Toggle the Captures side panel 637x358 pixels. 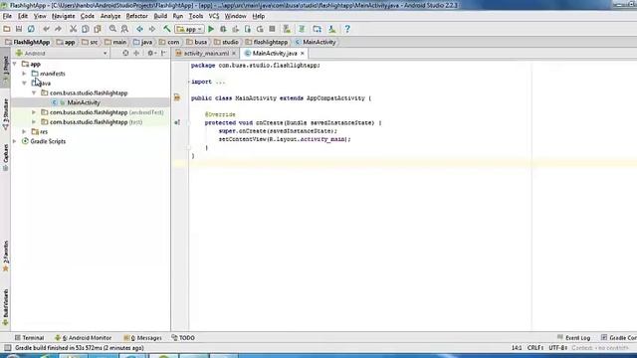(x=5, y=157)
